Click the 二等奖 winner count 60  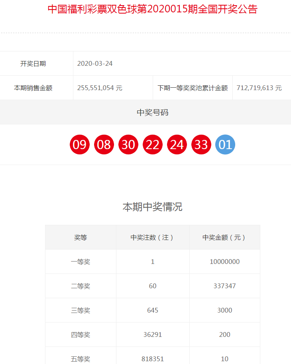coord(152,286)
